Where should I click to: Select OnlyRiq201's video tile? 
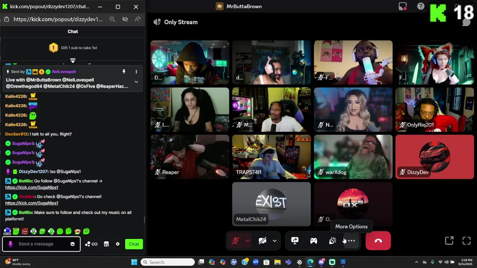click(435, 109)
